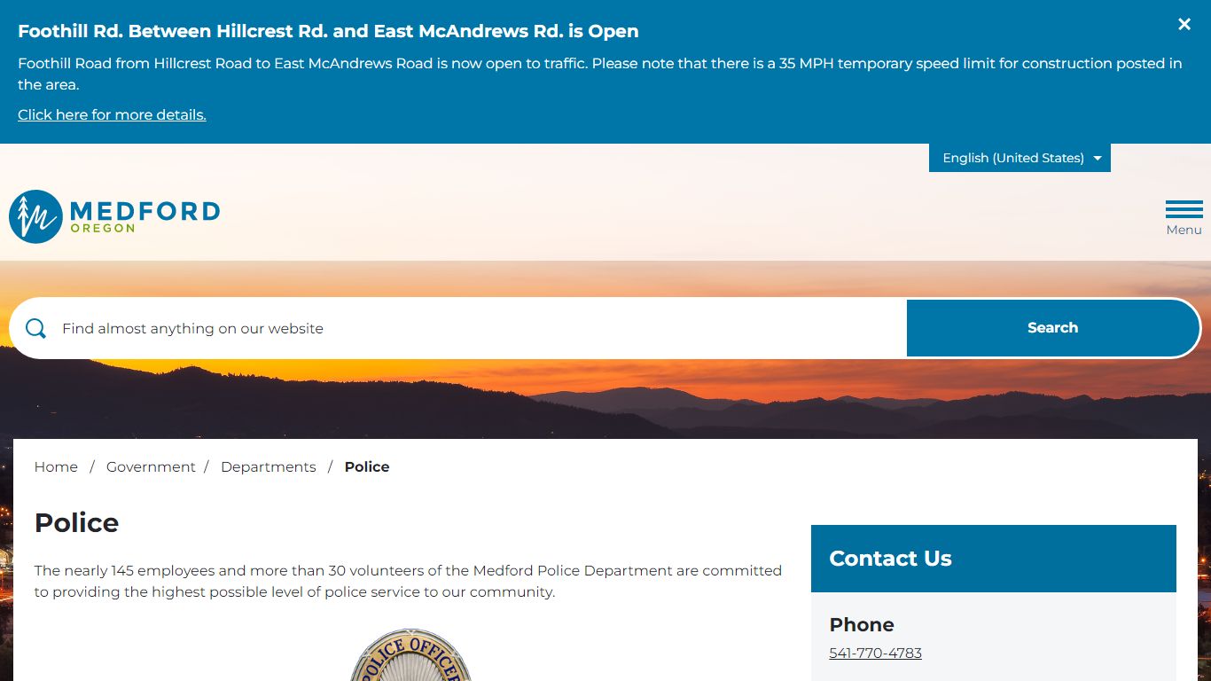
Task: Click the blue Search button
Action: click(1052, 328)
